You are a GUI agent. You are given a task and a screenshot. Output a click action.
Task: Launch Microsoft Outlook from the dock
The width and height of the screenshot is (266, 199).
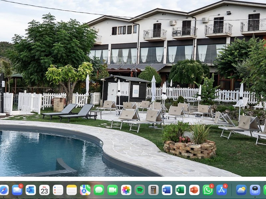tap(31, 190)
